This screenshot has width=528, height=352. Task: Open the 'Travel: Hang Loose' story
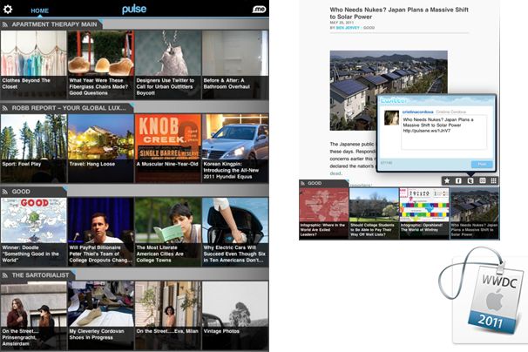point(101,148)
